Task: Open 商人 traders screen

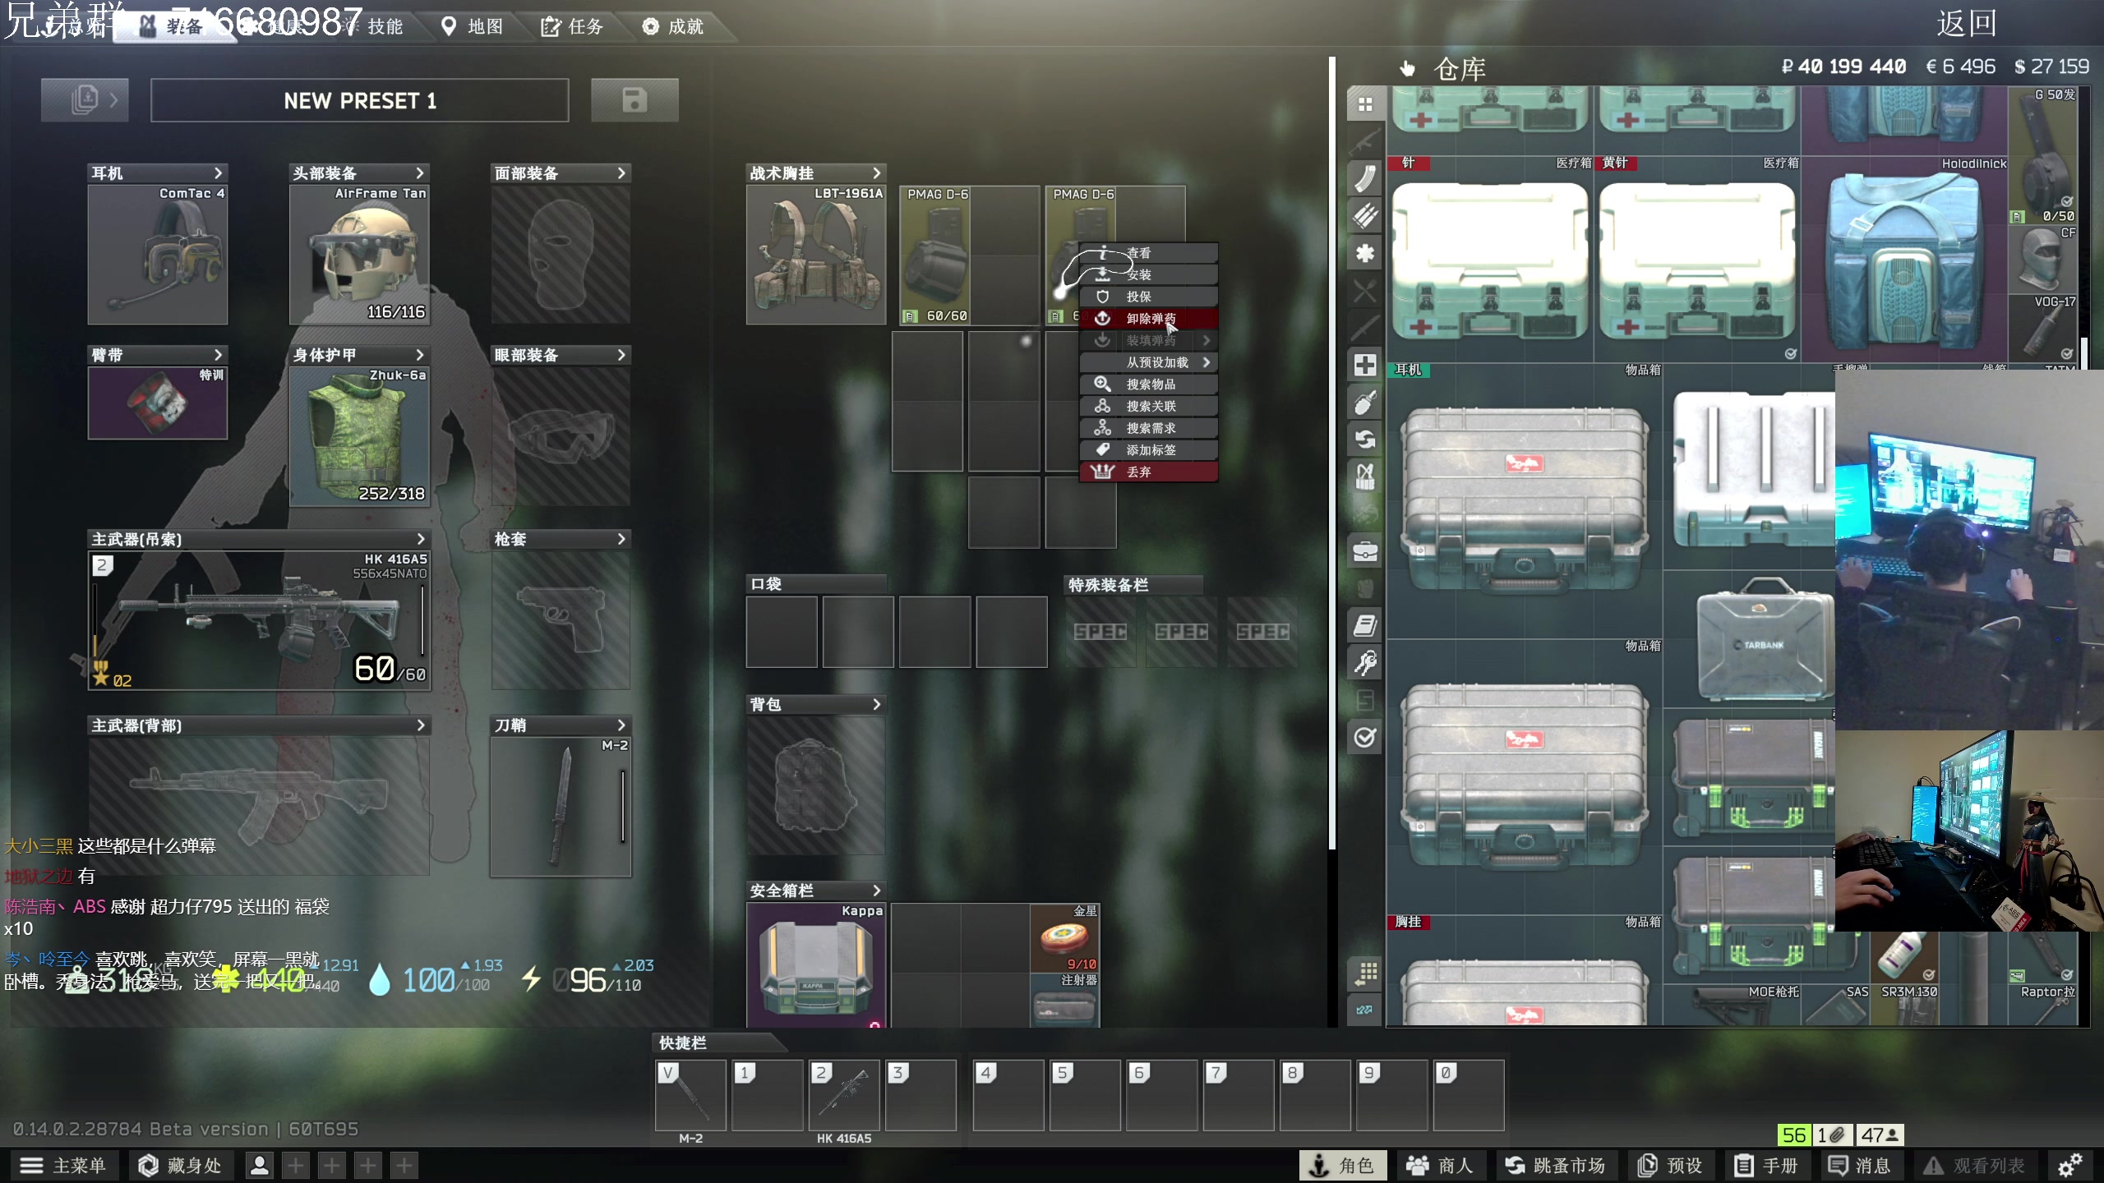Action: pos(1440,1165)
